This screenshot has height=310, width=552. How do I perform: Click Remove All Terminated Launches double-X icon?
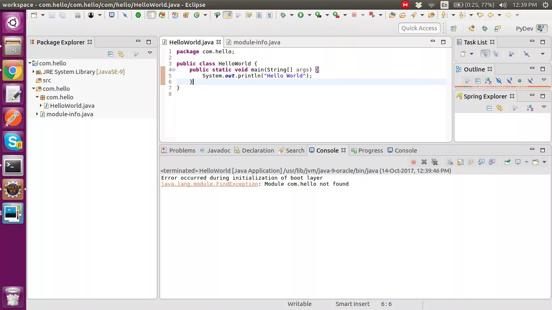tap(434, 162)
